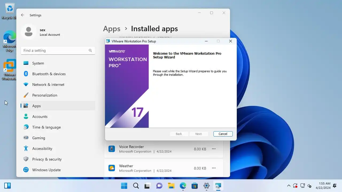Open the Windows Start button on taskbar
Viewport: 342px width, 192px height.
click(x=124, y=186)
